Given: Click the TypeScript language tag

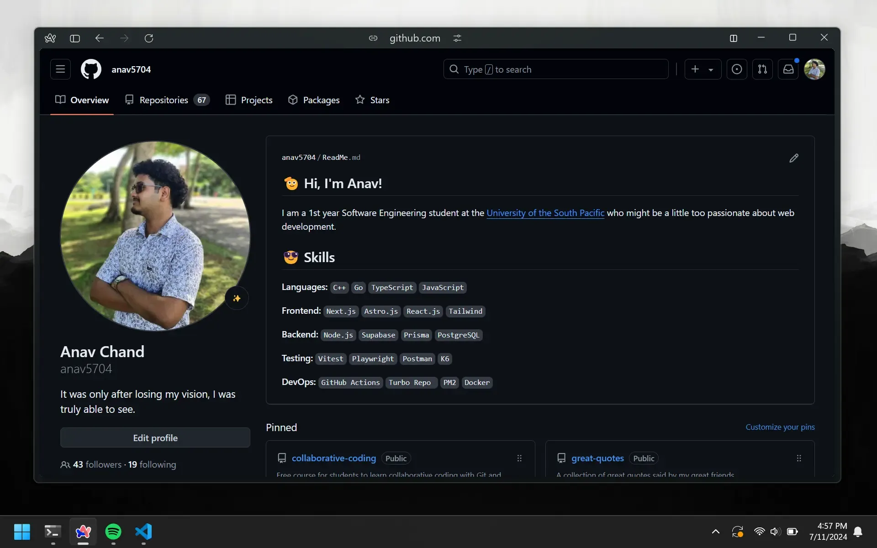Looking at the screenshot, I should pos(392,288).
